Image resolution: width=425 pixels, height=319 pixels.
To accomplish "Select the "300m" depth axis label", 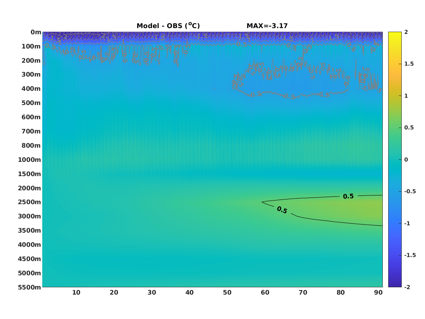I will click(x=31, y=75).
